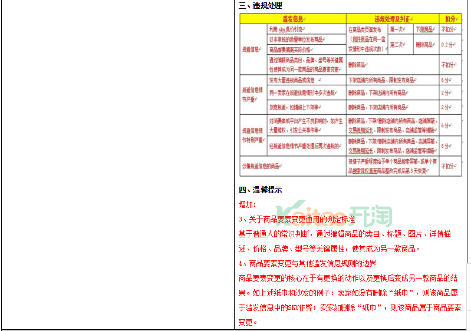Click the line '4、商品要素变更与其他滥发信息规则的边界'
The image size is (471, 331).
pos(307,263)
